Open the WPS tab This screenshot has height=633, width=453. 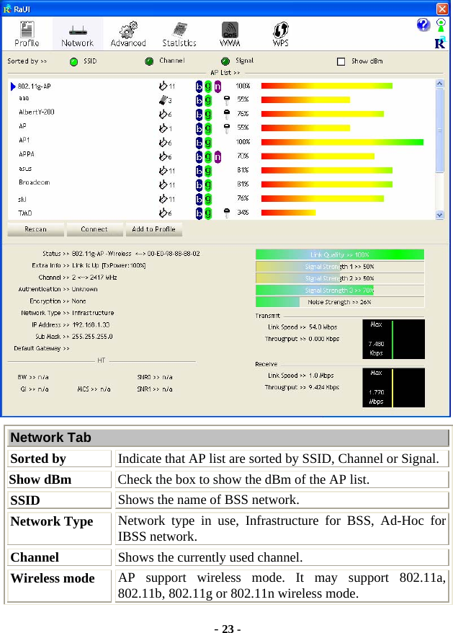click(281, 34)
